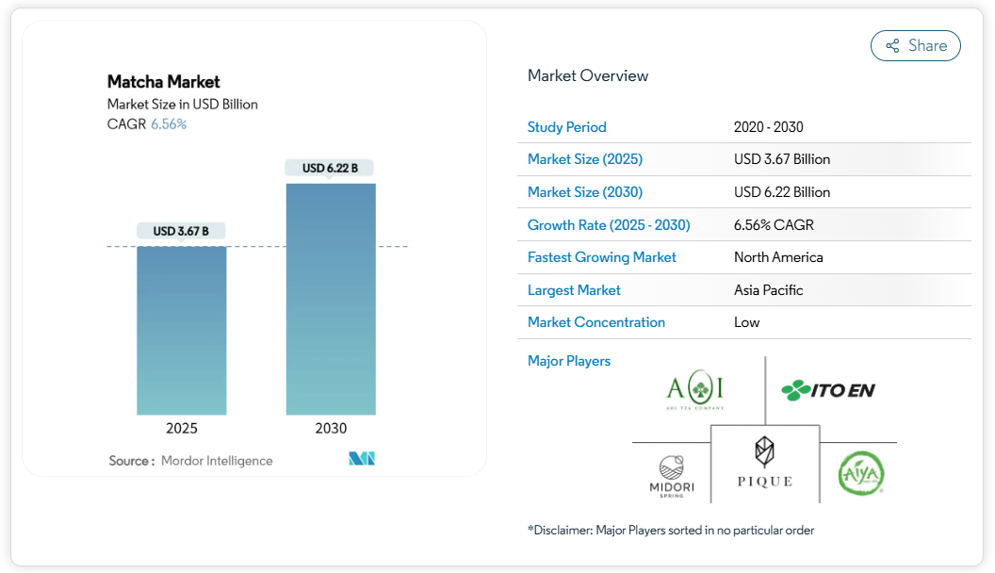
Task: Click the Largest Market label
Action: coord(574,290)
